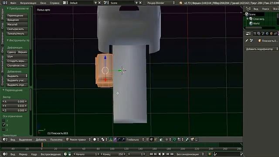Select vertex selection mode icon
The height and width of the screenshot is (157, 279).
click(x=147, y=140)
